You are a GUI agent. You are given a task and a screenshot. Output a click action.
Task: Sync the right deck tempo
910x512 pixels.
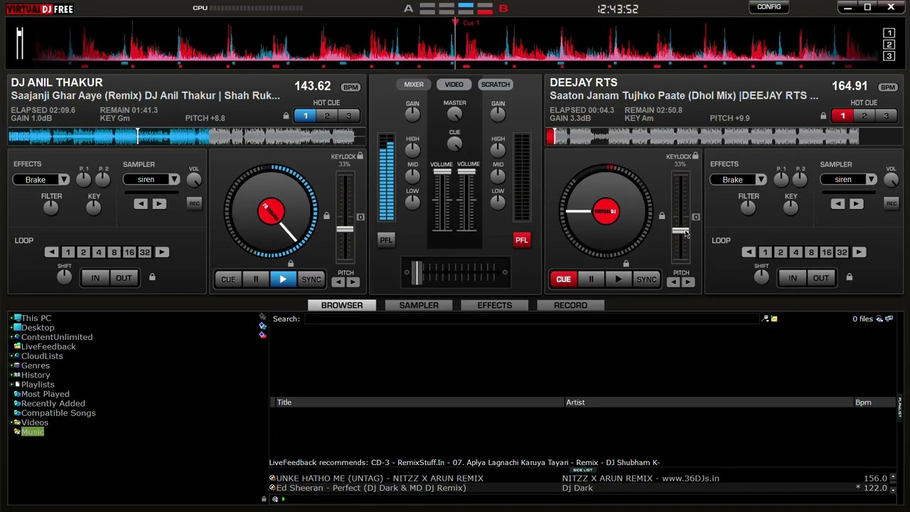[646, 279]
